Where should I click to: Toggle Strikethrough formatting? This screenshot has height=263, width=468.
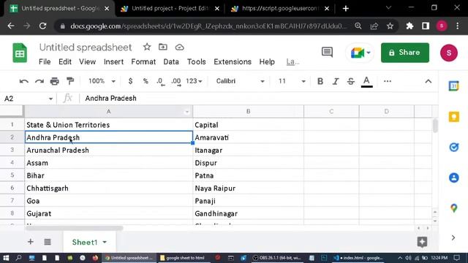351,81
